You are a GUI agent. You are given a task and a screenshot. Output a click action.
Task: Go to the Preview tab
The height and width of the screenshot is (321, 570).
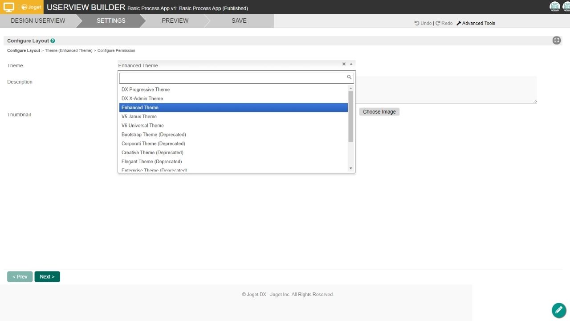click(175, 21)
